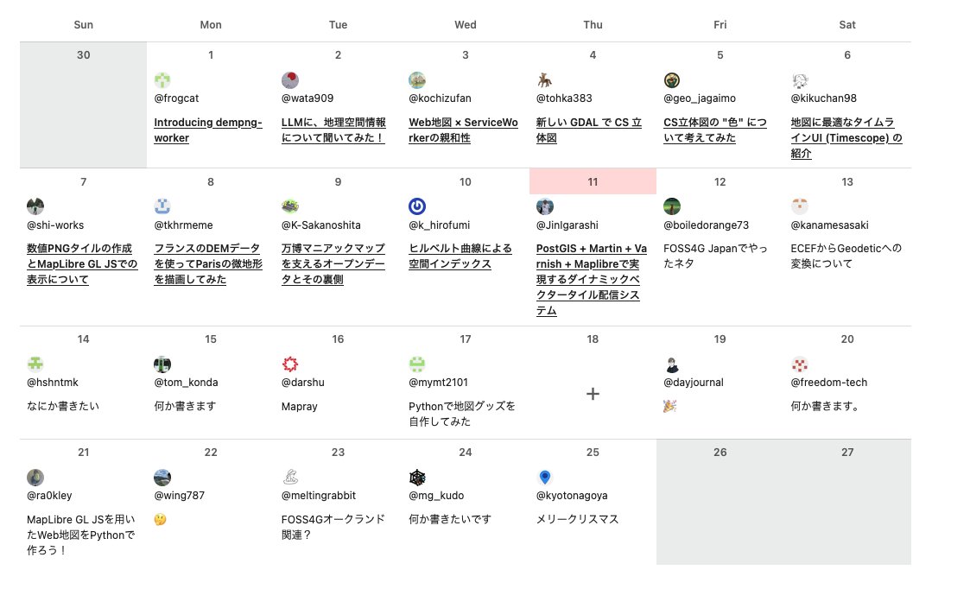Click @tkhrmeme's avatar icon

pos(162,206)
